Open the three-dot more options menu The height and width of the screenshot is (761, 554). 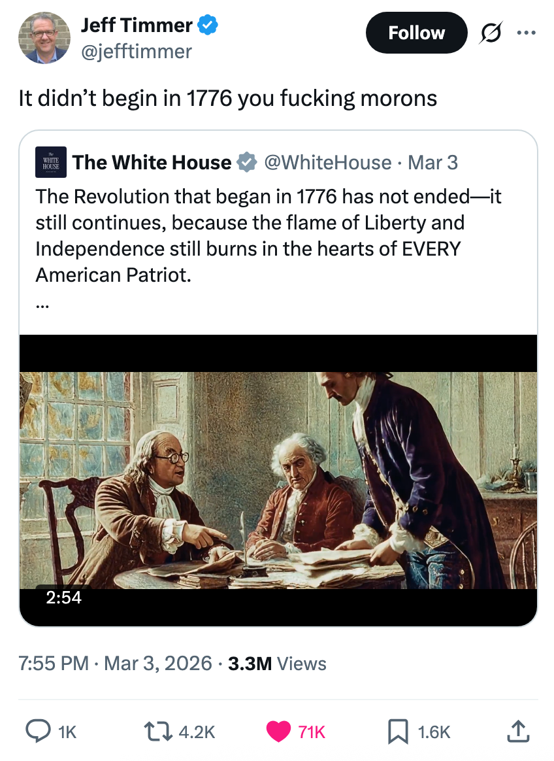525,33
